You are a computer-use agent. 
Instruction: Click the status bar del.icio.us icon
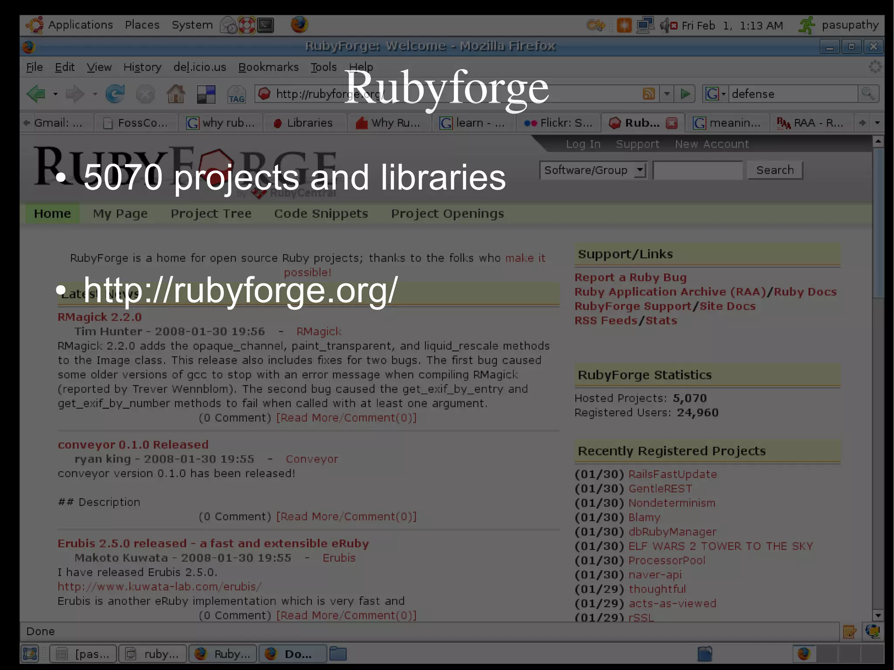tap(873, 631)
